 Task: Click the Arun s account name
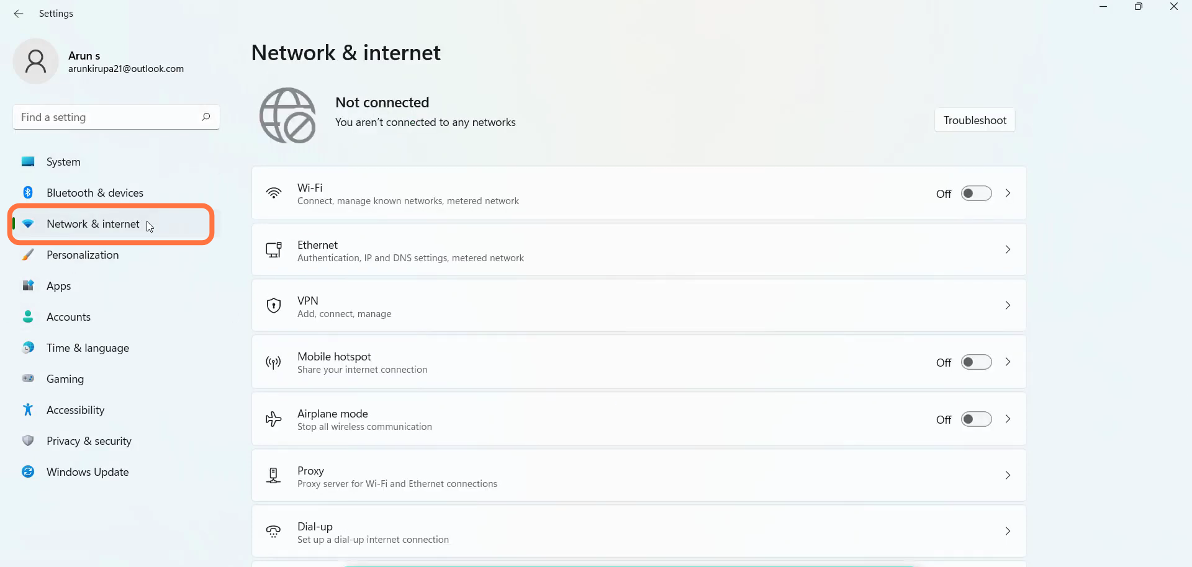84,56
